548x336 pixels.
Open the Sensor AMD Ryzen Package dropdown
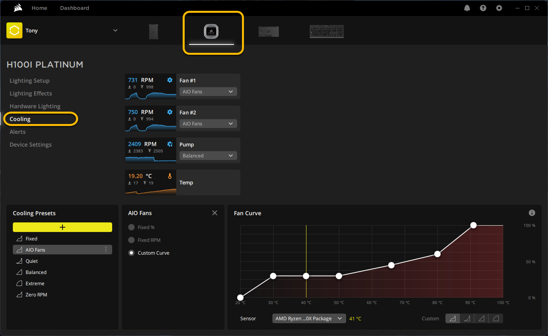pos(309,318)
